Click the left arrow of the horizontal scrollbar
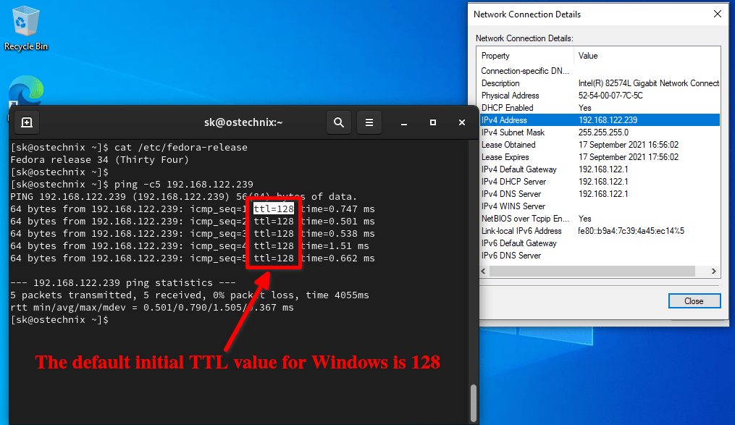Viewport: 735px width, 425px height. (x=484, y=272)
